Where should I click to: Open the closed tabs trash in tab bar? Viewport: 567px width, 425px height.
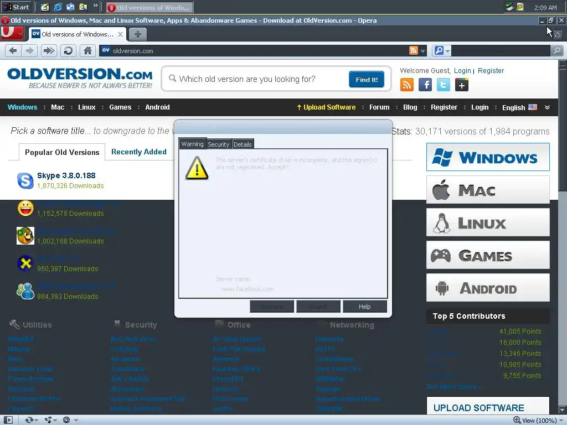pyautogui.click(x=558, y=35)
